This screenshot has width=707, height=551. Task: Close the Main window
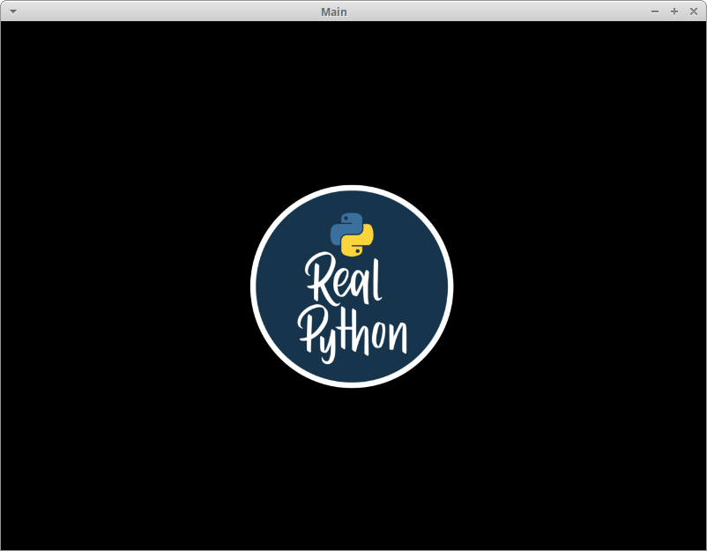click(x=694, y=11)
